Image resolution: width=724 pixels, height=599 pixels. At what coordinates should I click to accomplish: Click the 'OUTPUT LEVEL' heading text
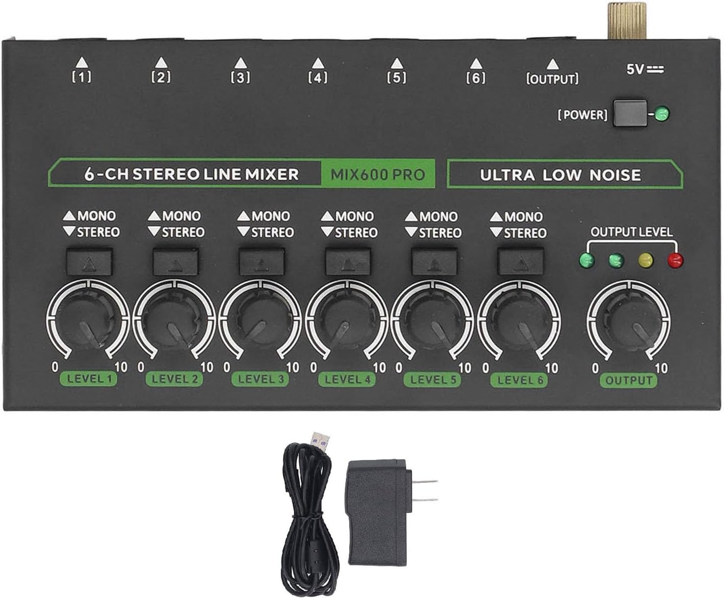click(x=632, y=232)
